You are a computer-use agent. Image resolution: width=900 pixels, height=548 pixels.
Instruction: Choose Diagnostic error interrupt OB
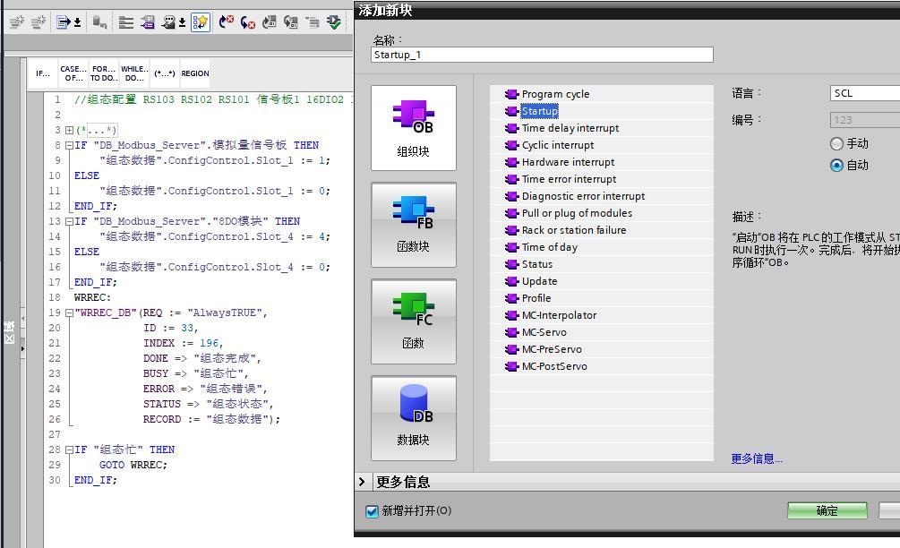602,196
